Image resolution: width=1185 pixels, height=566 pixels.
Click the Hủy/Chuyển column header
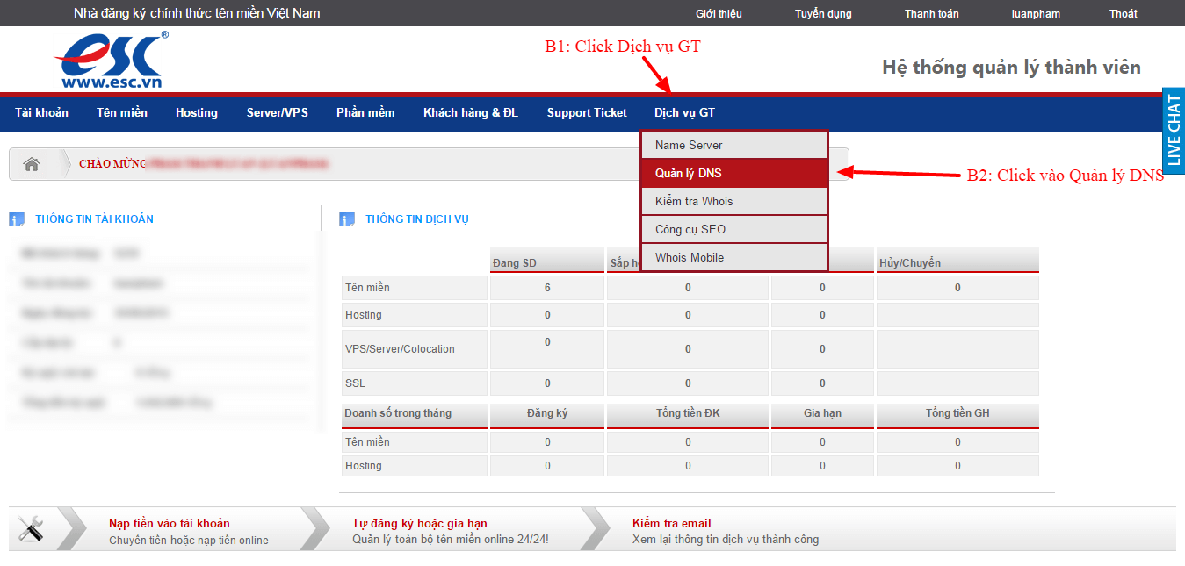coord(957,261)
